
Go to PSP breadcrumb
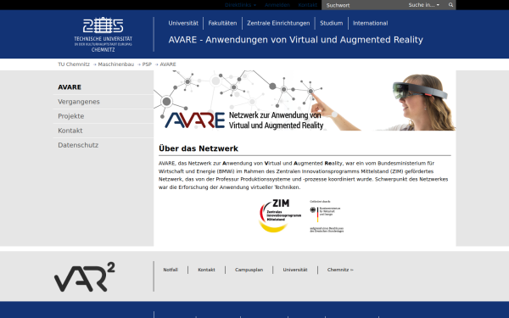tap(147, 64)
